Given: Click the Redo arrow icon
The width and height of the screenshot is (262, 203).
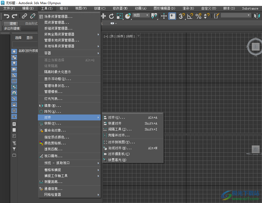Looking at the screenshot, I should pyautogui.click(x=15, y=16).
